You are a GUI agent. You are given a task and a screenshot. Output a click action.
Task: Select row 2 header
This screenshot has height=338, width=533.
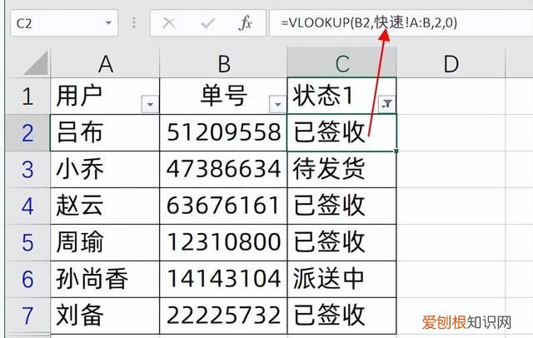click(x=27, y=133)
